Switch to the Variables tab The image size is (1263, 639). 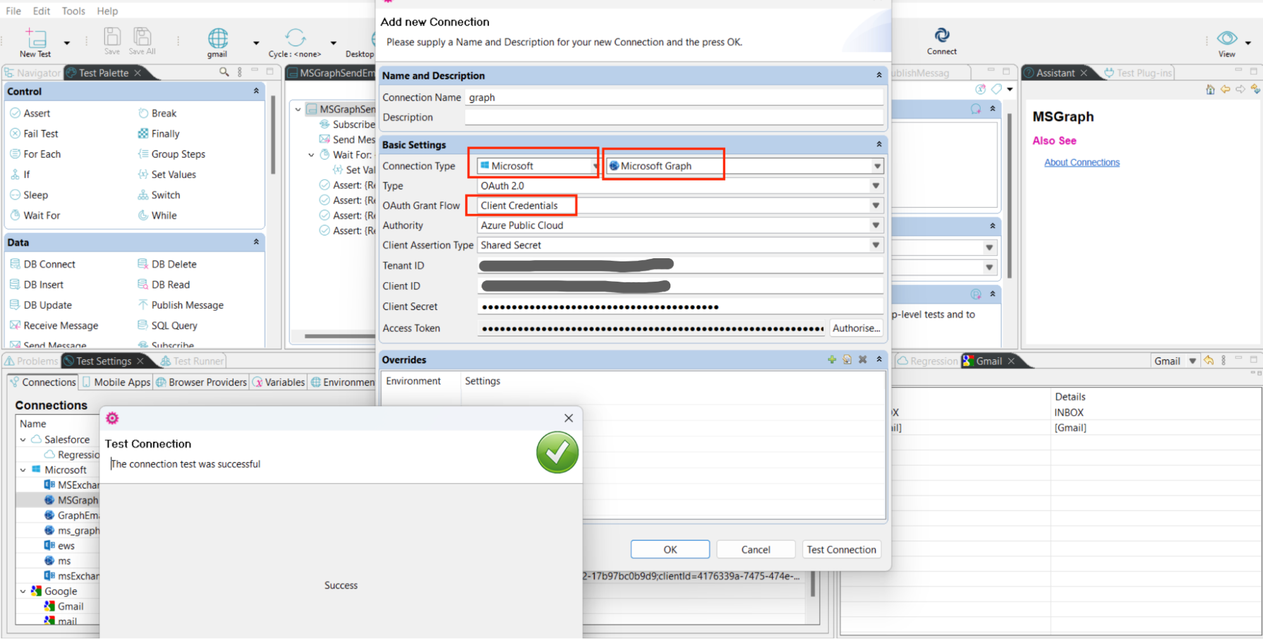[279, 382]
